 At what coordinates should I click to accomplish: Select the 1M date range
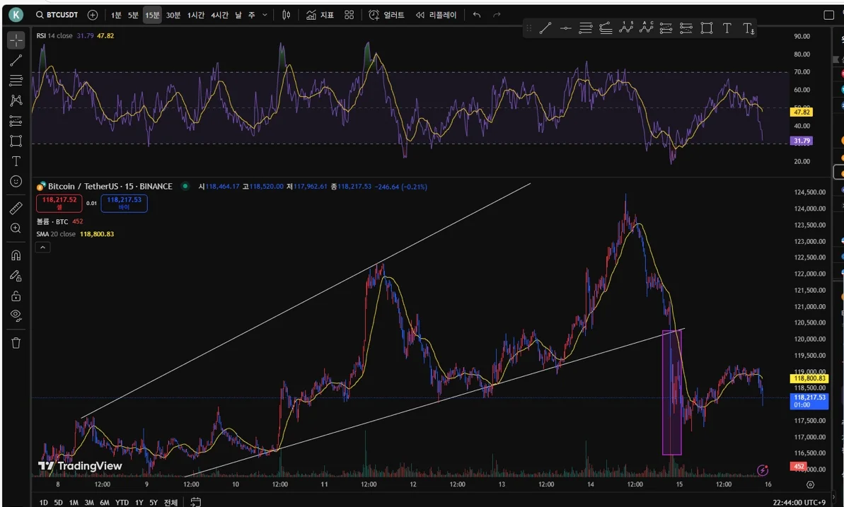[74, 502]
